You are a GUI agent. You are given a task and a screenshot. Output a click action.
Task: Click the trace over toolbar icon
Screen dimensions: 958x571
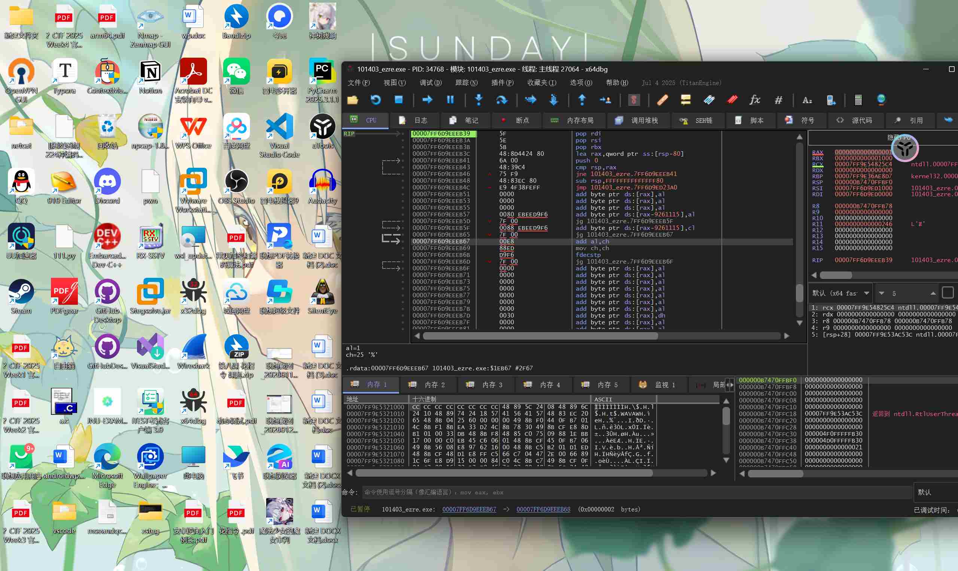point(553,100)
